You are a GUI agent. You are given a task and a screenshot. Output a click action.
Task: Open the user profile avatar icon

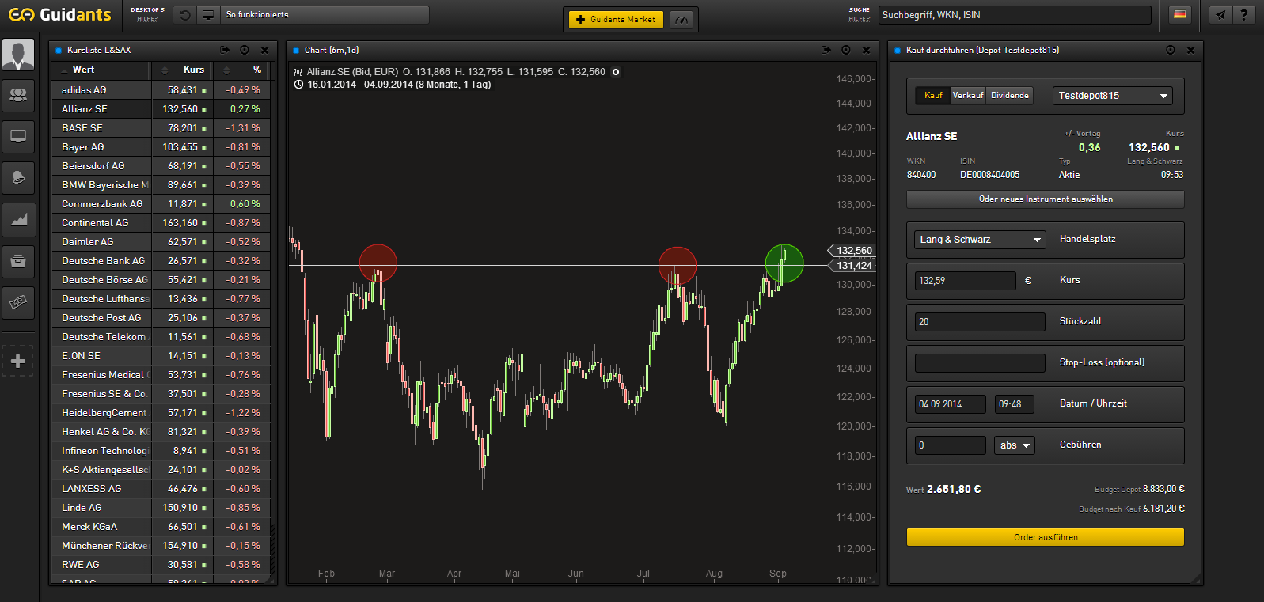coord(18,55)
